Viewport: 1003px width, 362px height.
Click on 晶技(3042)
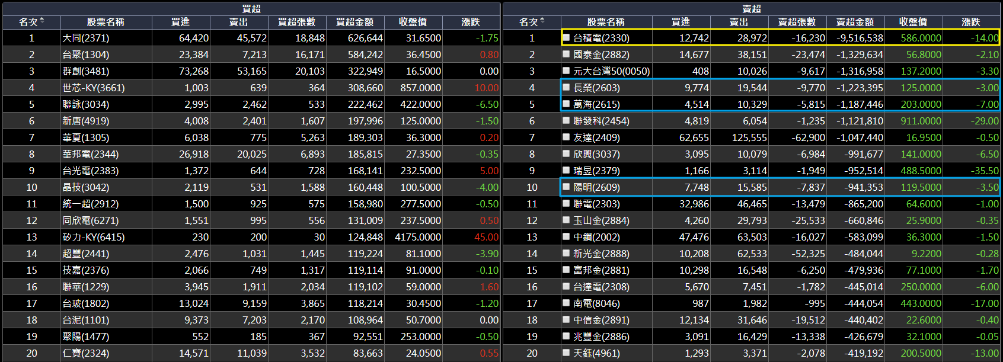click(86, 187)
